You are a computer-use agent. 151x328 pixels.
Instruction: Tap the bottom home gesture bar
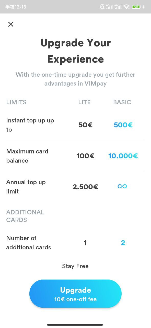[75, 325]
